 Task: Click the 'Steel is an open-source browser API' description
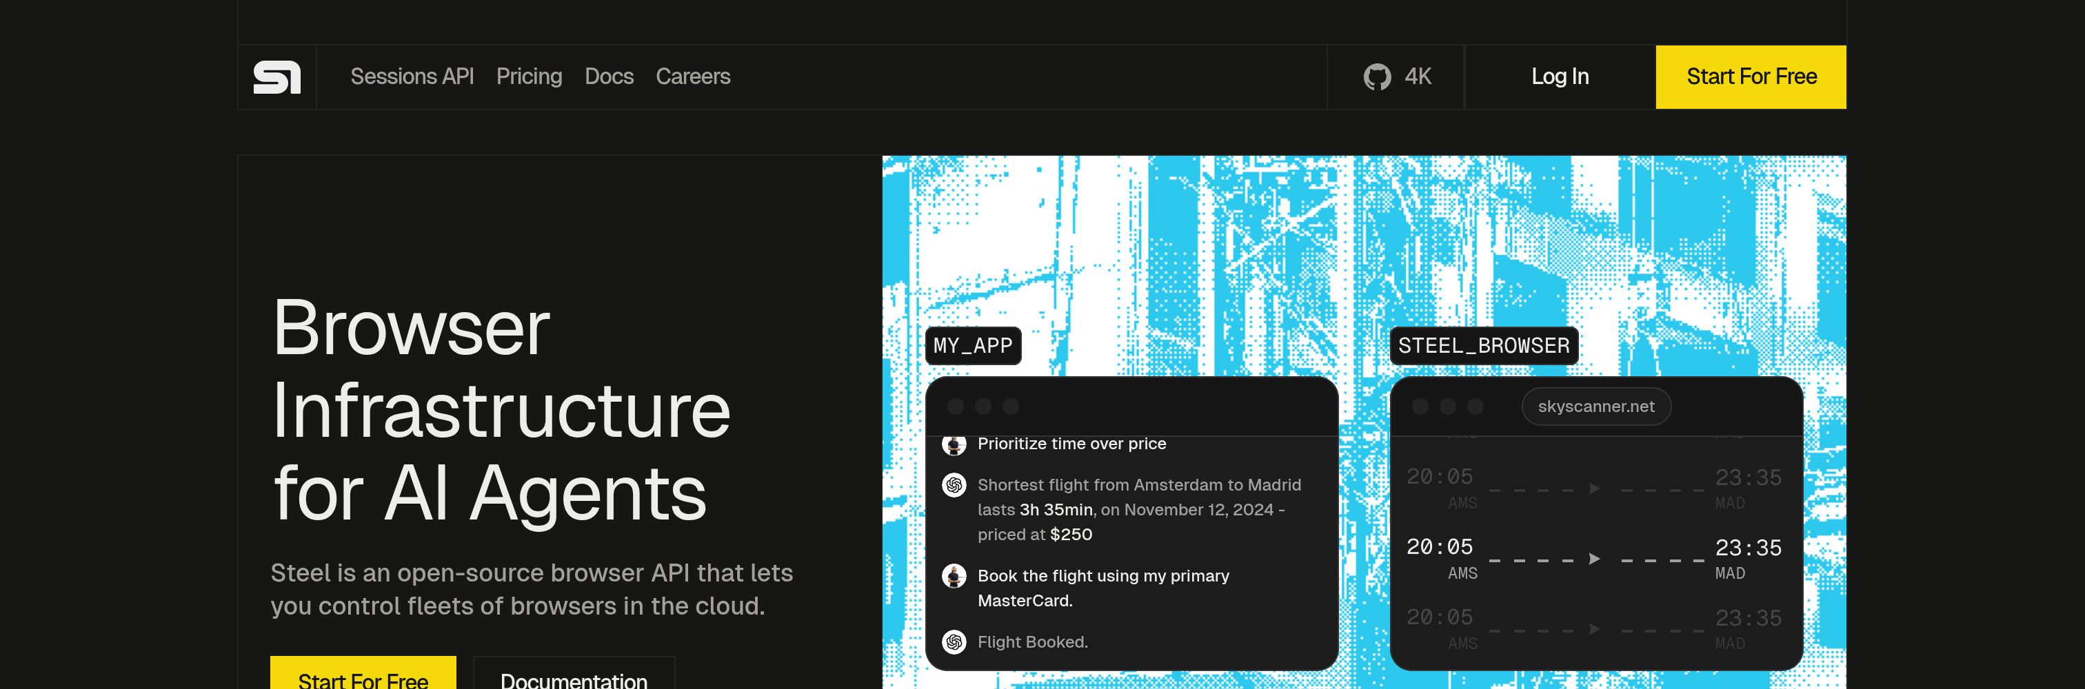532,588
